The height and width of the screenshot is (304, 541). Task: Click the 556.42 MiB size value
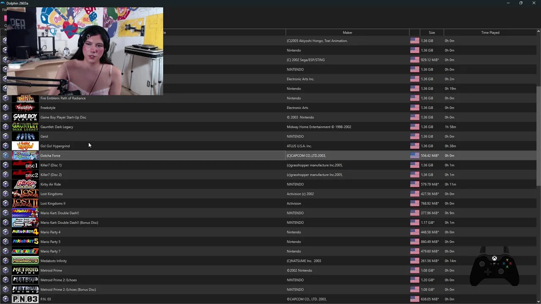(x=430, y=155)
